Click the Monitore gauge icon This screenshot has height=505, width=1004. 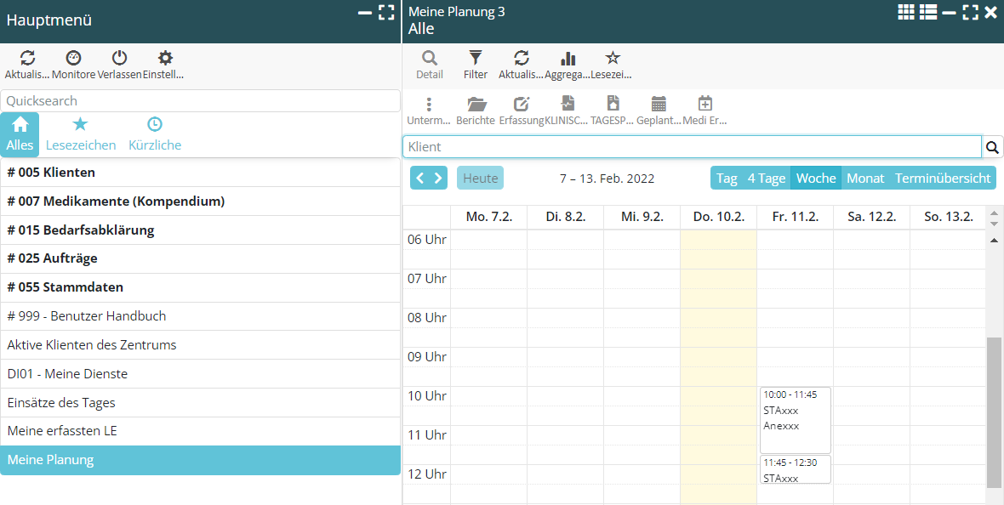[74, 59]
